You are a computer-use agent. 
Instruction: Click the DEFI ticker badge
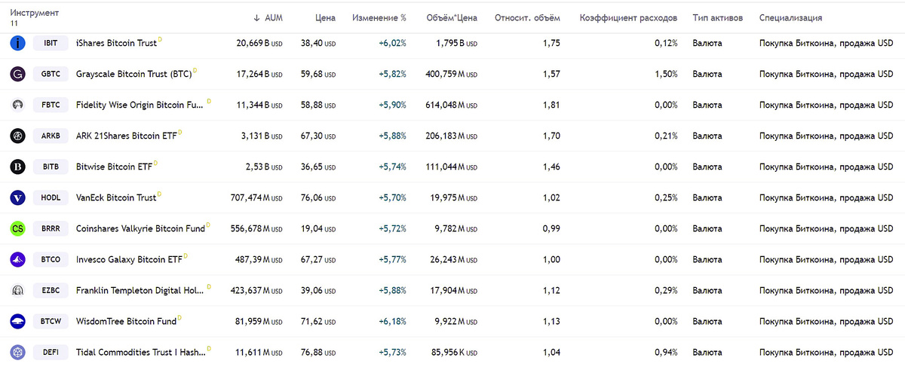coord(50,352)
